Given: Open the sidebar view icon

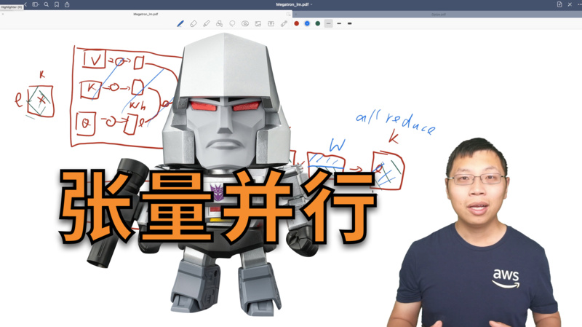Looking at the screenshot, I should pyautogui.click(x=36, y=4).
